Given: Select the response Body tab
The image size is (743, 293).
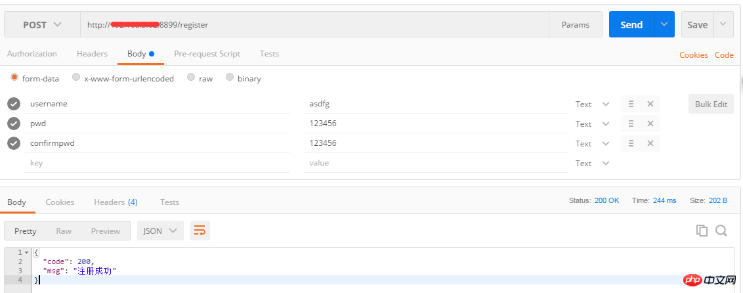Looking at the screenshot, I should [16, 202].
